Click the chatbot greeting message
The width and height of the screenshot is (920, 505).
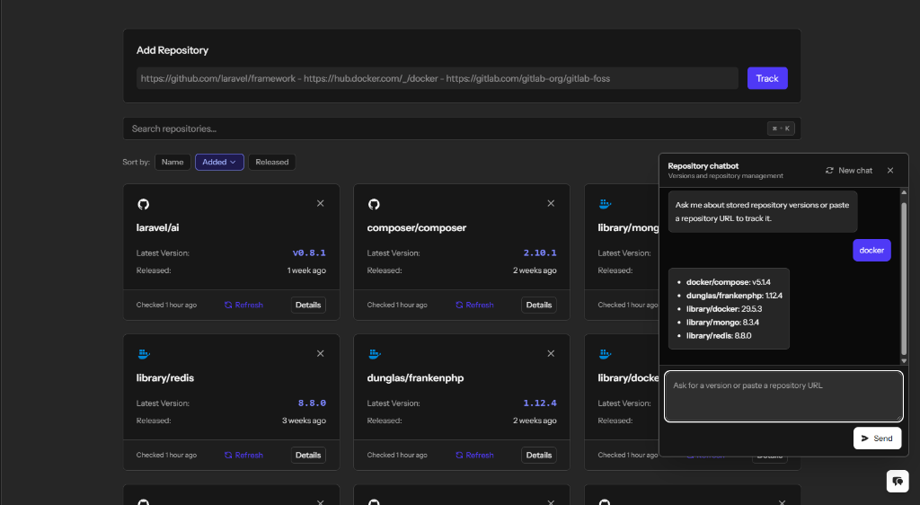tap(763, 212)
